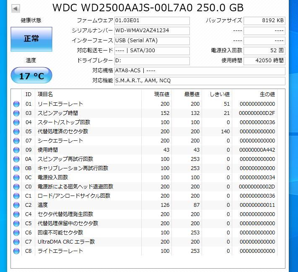Viewport: 298px width, 272px height.
Task: Select the スピンアップ再試行回数 row name
Action: pyautogui.click(x=65, y=159)
